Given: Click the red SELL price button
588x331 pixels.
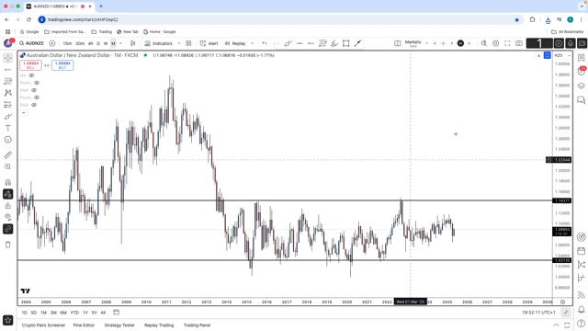Looking at the screenshot, I should 30,65.
